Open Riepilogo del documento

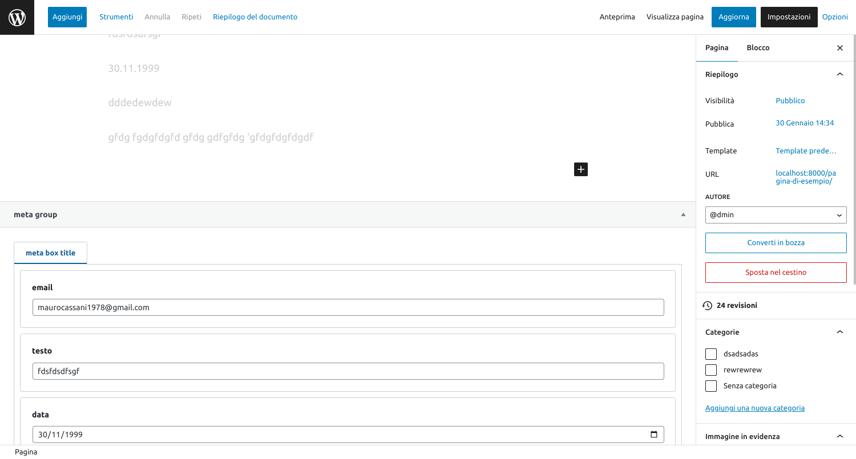point(255,17)
